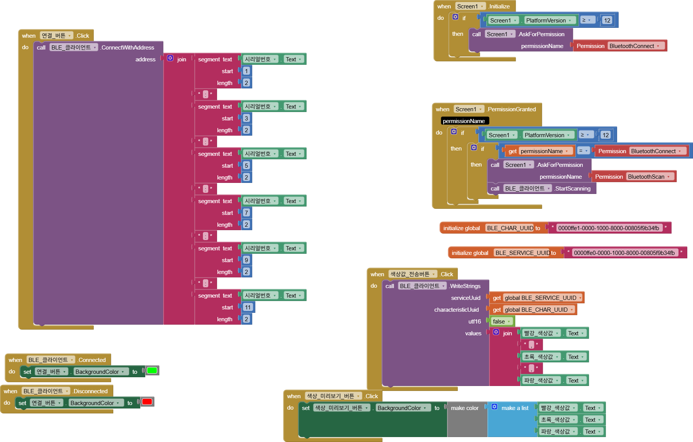Open the 연결_버튼 dropdown in the Click event
The height and width of the screenshot is (442, 693).
tap(56, 35)
